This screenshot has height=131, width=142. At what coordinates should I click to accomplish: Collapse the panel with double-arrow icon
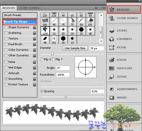click(96, 8)
